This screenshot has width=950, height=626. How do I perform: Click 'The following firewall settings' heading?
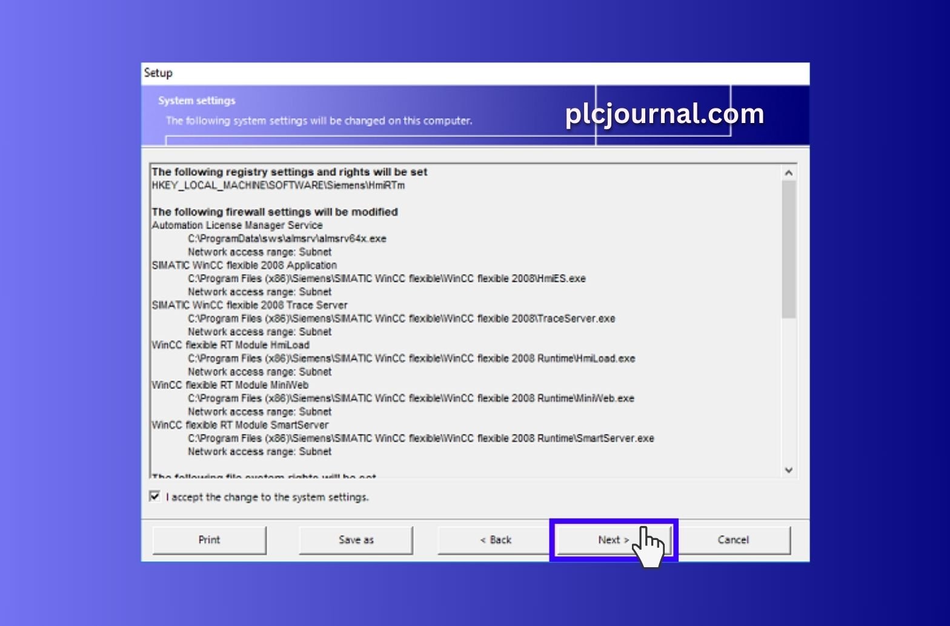[x=274, y=212]
